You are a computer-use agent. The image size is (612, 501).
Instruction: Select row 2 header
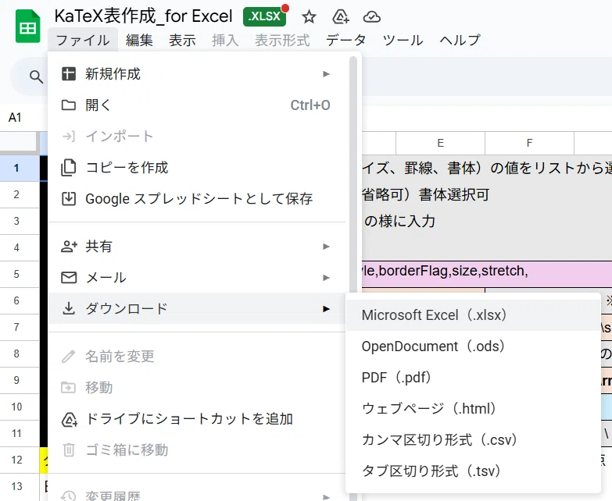[20, 195]
